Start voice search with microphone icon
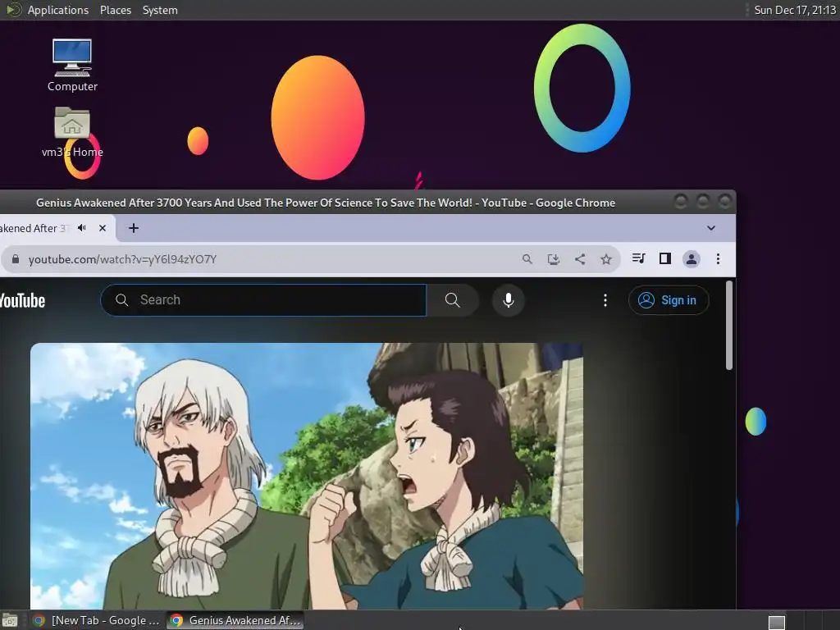The height and width of the screenshot is (630, 840). click(509, 300)
